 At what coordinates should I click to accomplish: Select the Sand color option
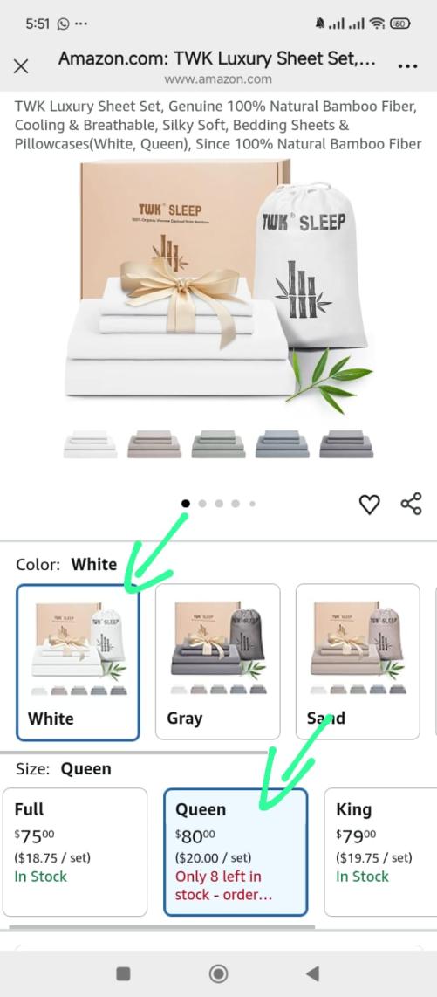click(x=358, y=662)
